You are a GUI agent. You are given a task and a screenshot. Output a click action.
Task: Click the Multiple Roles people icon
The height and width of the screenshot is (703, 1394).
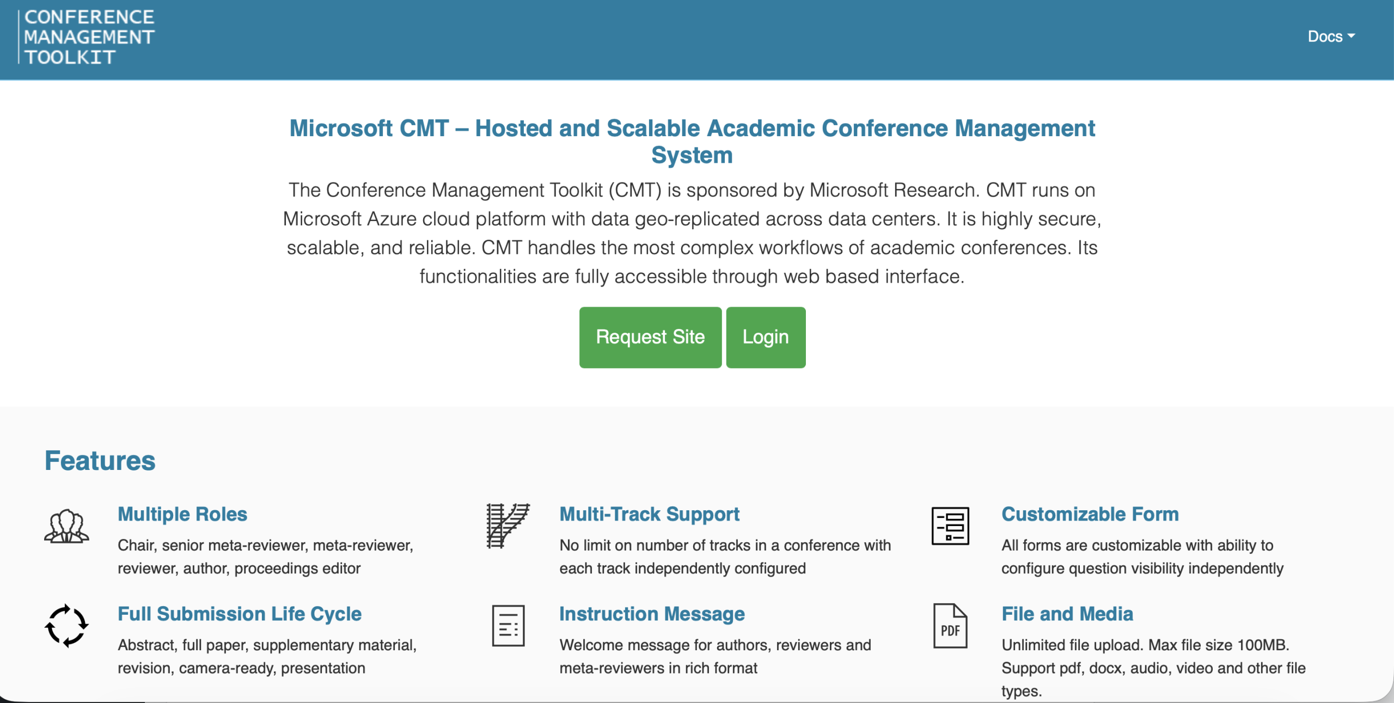pyautogui.click(x=66, y=527)
